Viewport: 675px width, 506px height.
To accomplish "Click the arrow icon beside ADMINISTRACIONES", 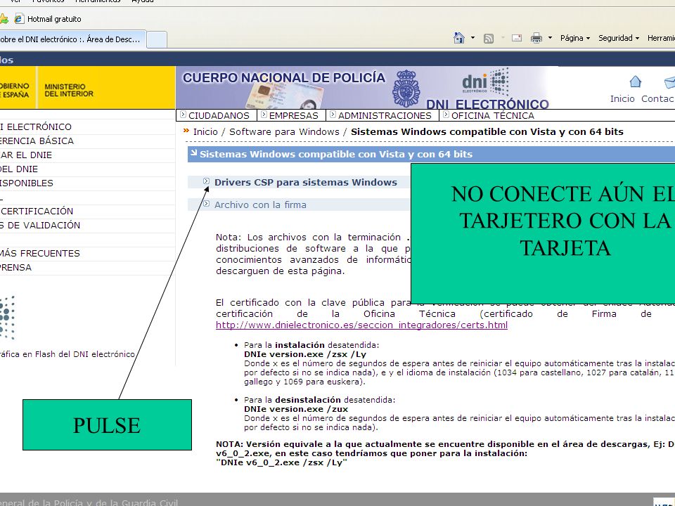I will click(333, 115).
